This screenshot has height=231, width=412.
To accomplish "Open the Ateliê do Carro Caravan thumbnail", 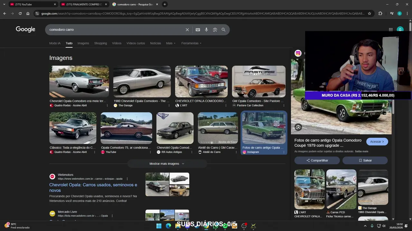I will 218,128.
